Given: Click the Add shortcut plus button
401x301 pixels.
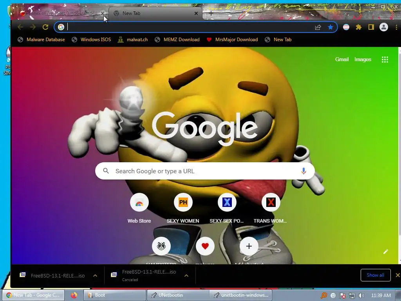Looking at the screenshot, I should (x=249, y=246).
